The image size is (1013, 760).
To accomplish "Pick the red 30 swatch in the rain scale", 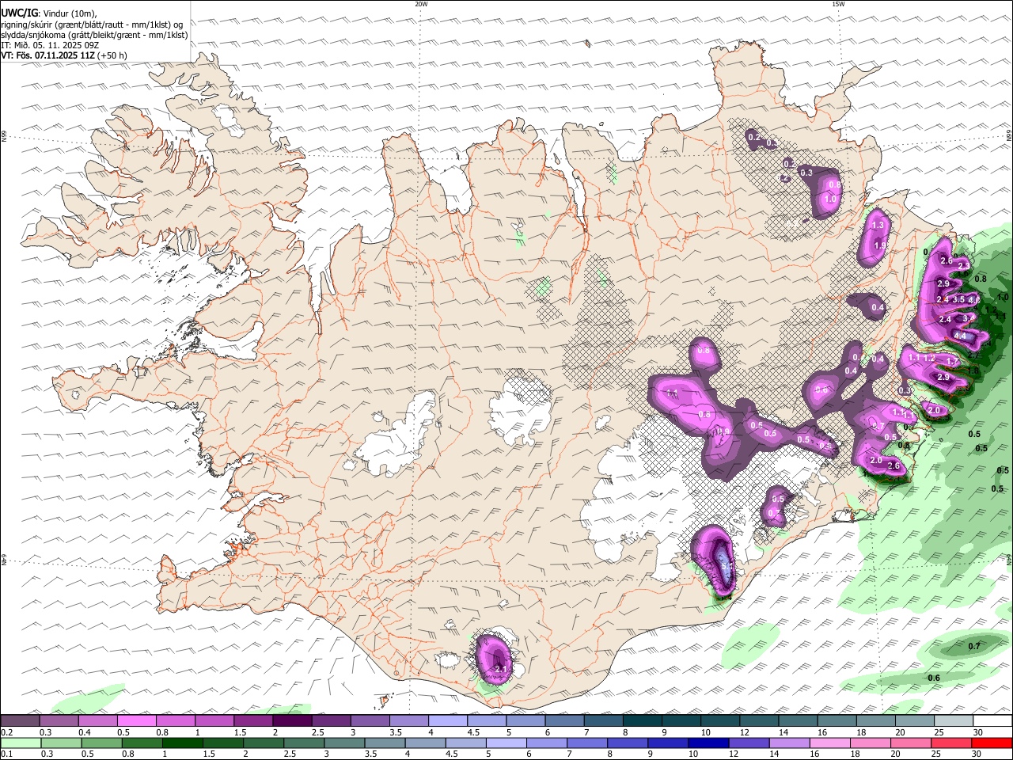I will pyautogui.click(x=992, y=743).
